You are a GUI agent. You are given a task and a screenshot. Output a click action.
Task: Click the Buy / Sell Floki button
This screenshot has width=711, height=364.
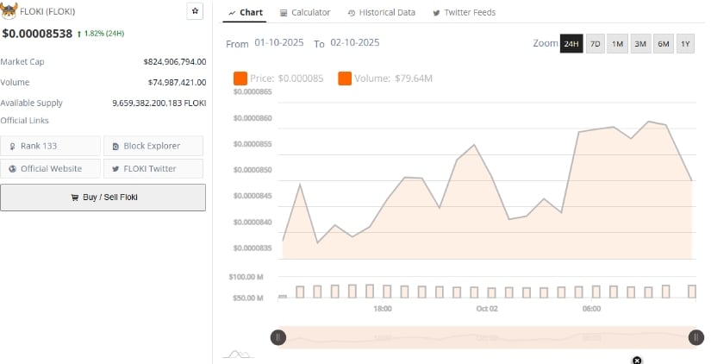103,198
